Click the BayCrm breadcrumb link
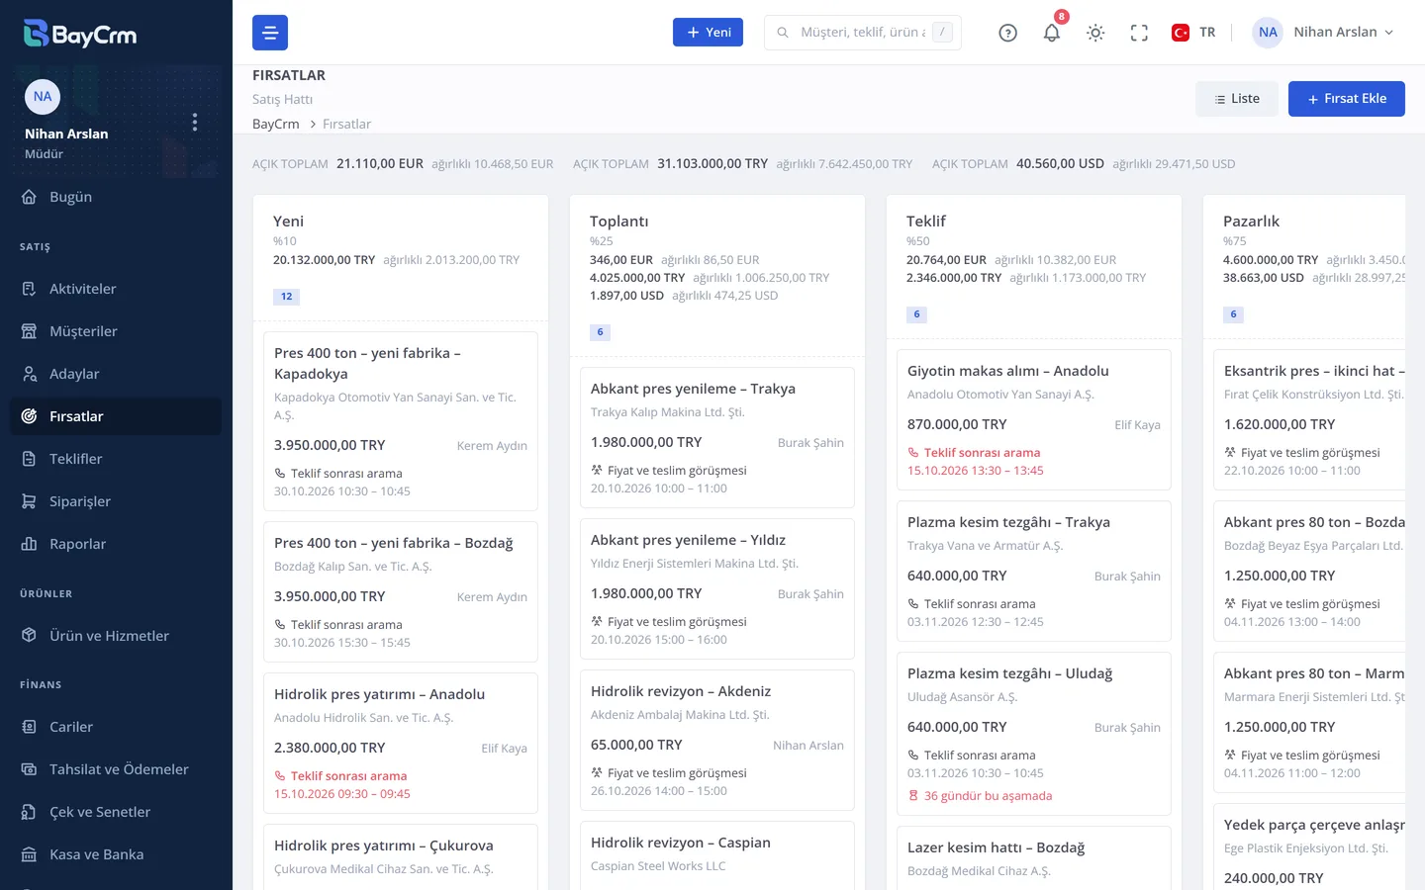1425x890 pixels. (x=275, y=124)
